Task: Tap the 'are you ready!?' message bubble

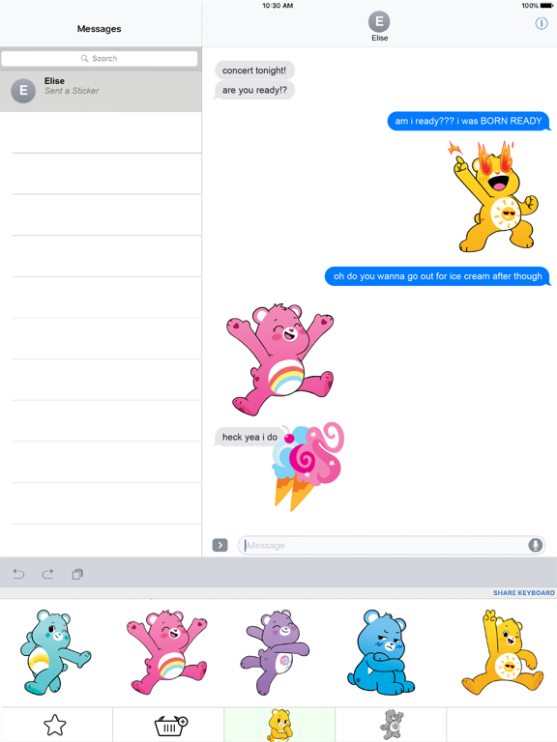Action: tap(254, 90)
